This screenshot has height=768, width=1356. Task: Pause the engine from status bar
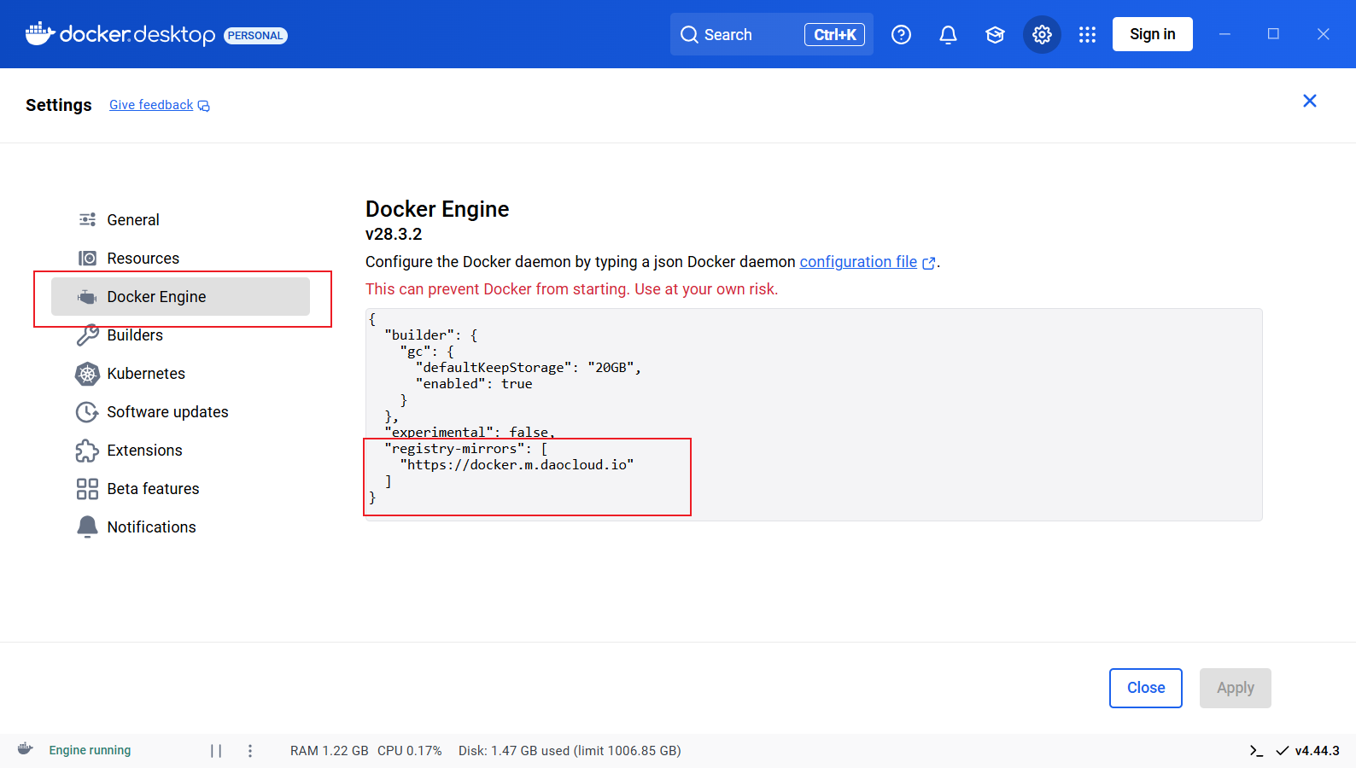[216, 751]
